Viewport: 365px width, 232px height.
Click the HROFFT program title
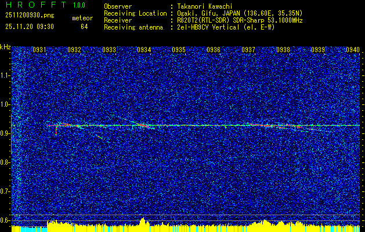(37, 5)
